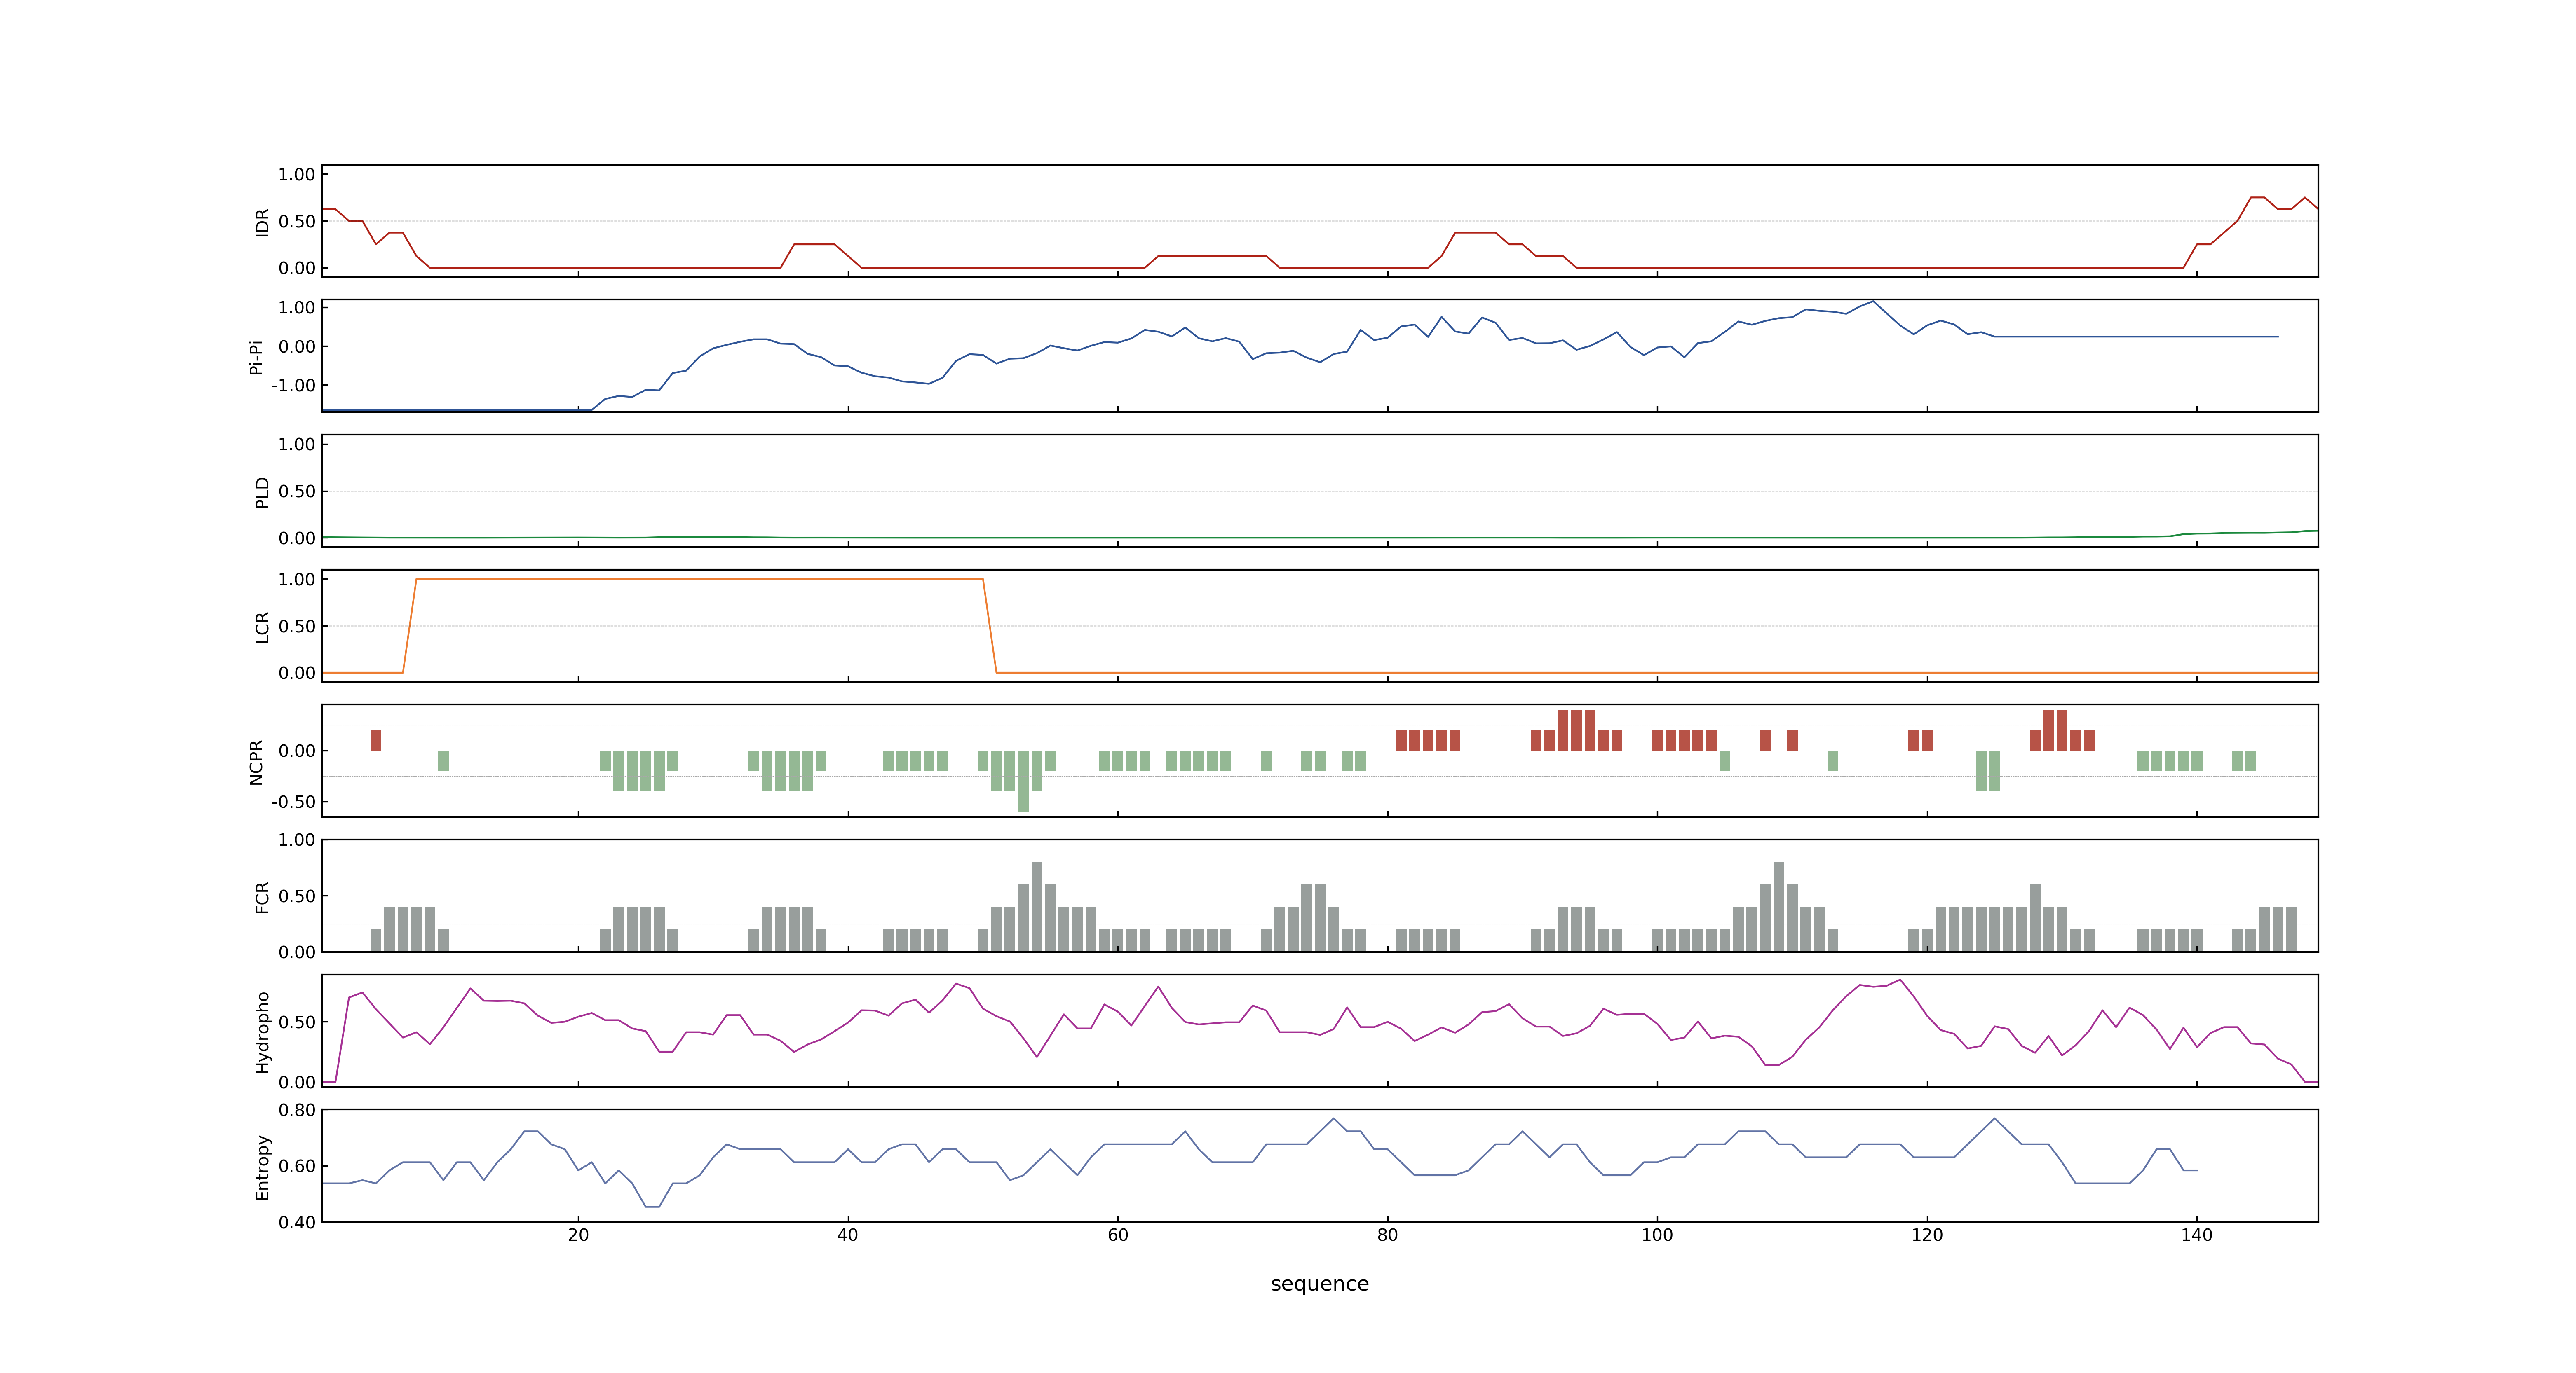The image size is (2576, 1373).
Task: Click the NCPR -0.50 tick label
Action: tap(293, 802)
